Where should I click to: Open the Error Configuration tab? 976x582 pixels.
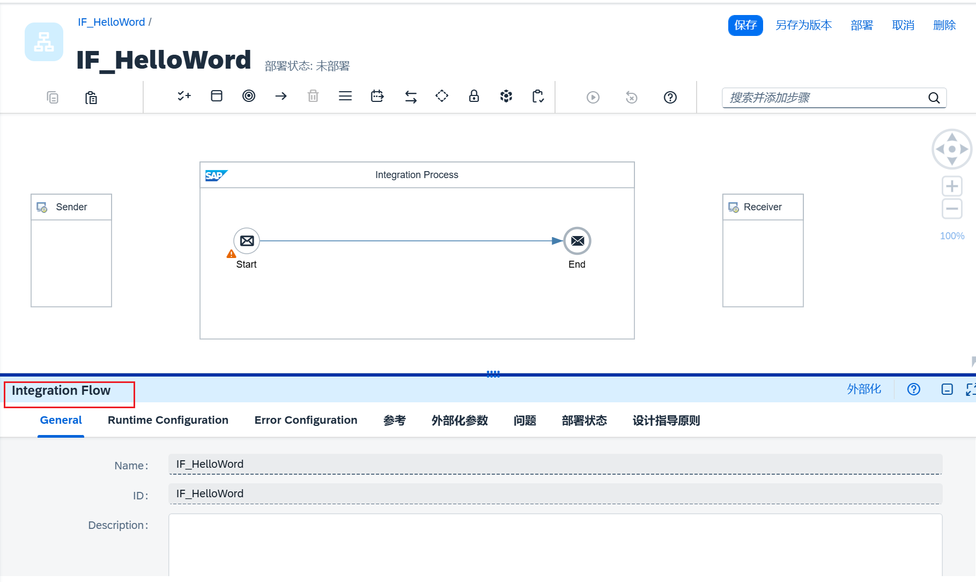point(306,420)
